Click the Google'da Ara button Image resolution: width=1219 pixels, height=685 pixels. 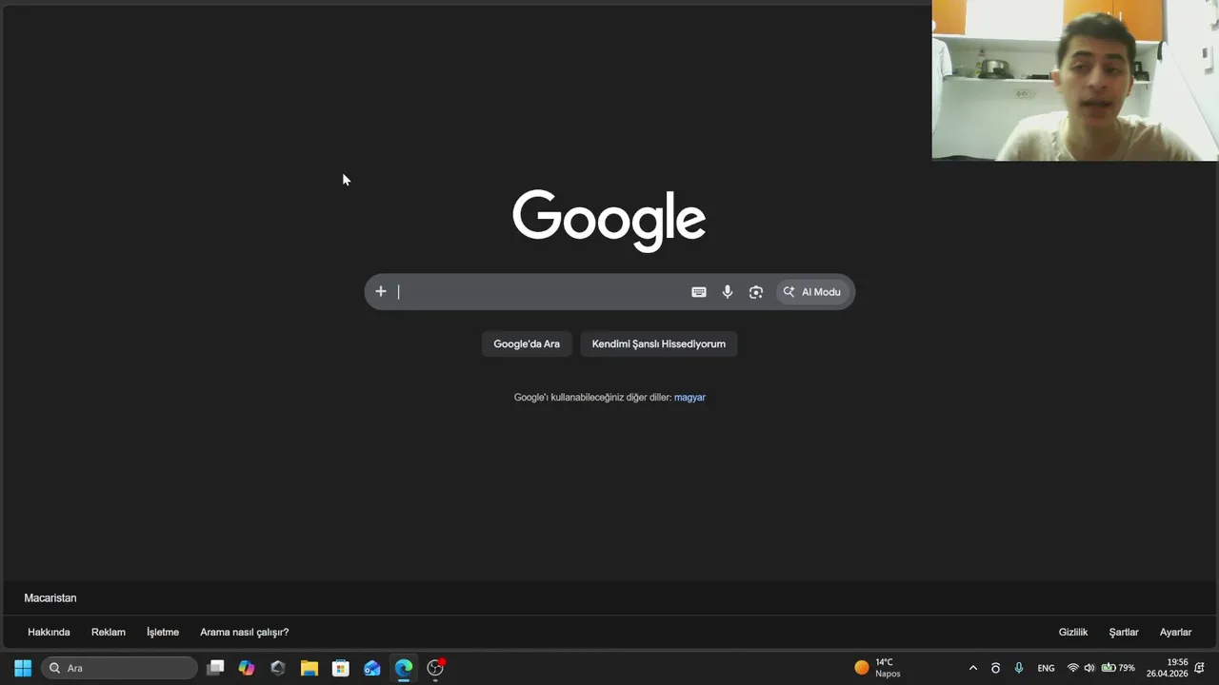(527, 343)
